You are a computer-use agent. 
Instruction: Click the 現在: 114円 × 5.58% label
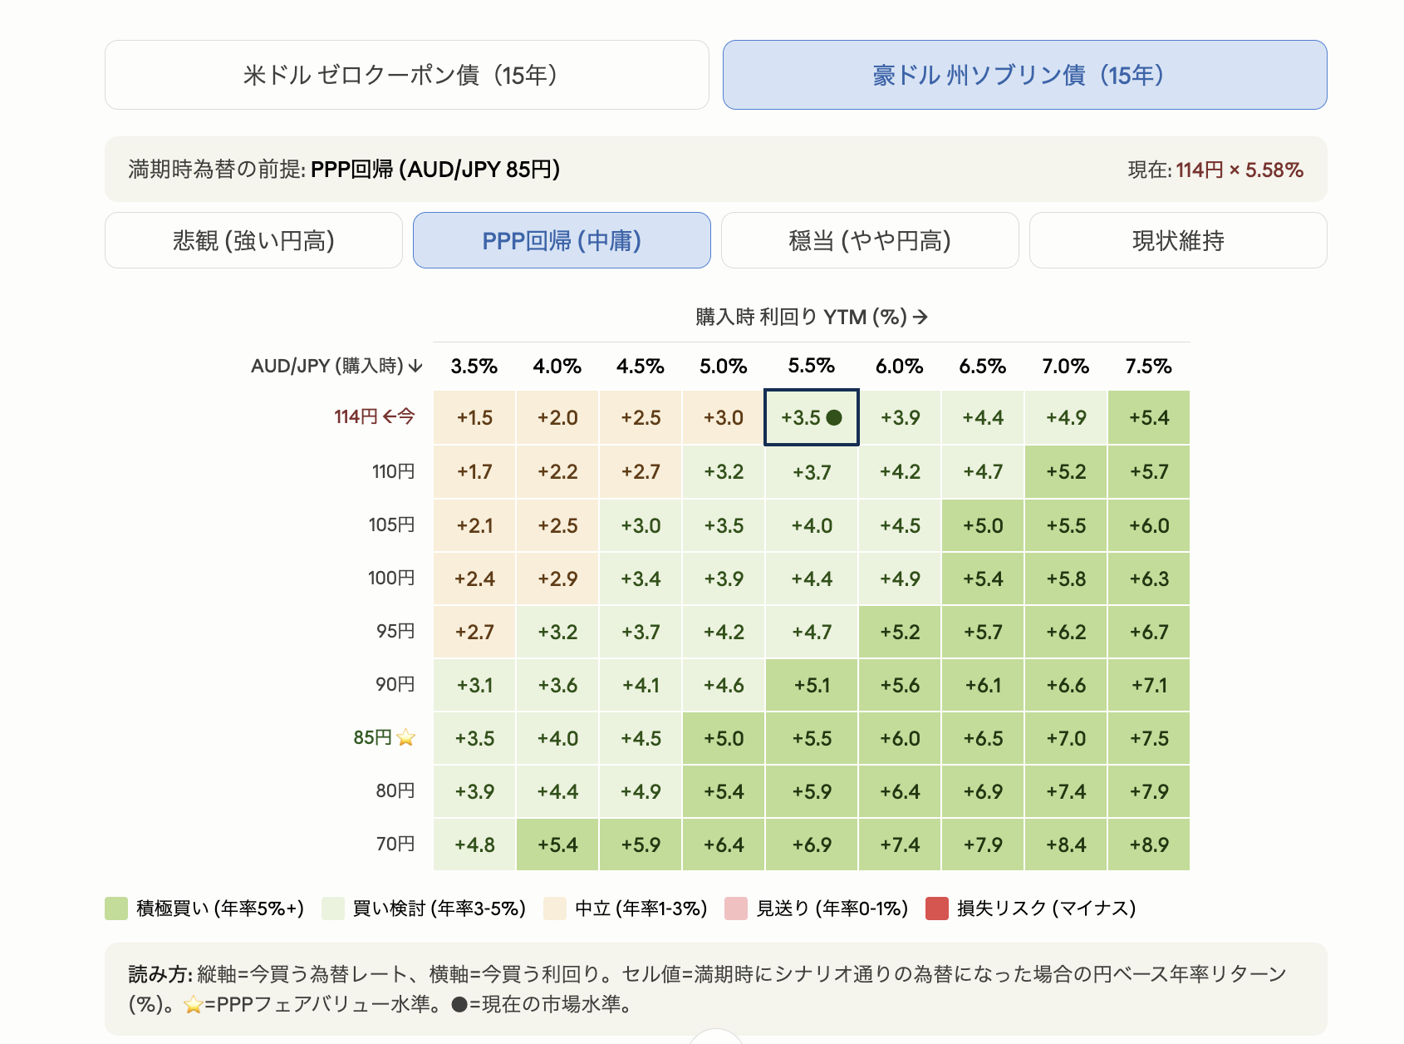(1215, 170)
